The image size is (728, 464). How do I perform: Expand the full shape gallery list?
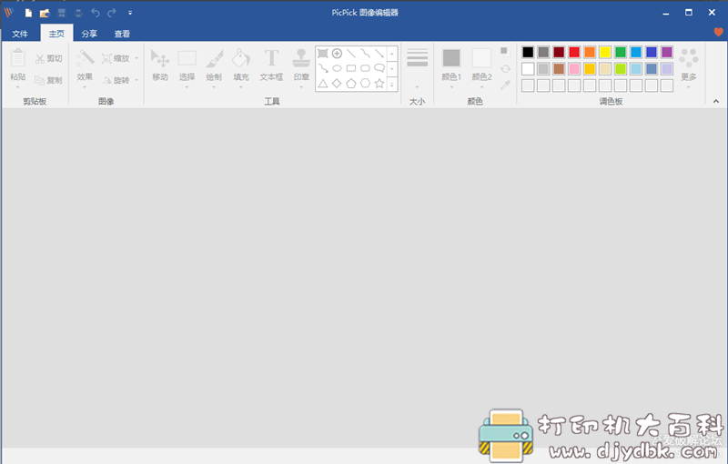coord(392,85)
